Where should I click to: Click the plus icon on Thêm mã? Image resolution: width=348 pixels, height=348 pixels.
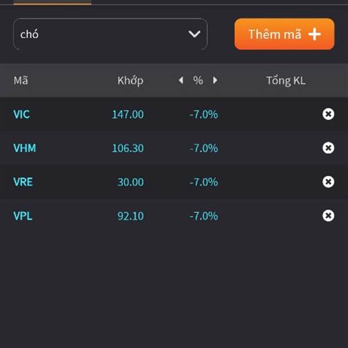click(314, 34)
